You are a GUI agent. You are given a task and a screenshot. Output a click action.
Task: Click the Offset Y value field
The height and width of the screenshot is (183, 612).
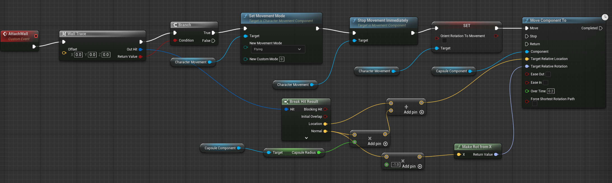tap(92, 55)
